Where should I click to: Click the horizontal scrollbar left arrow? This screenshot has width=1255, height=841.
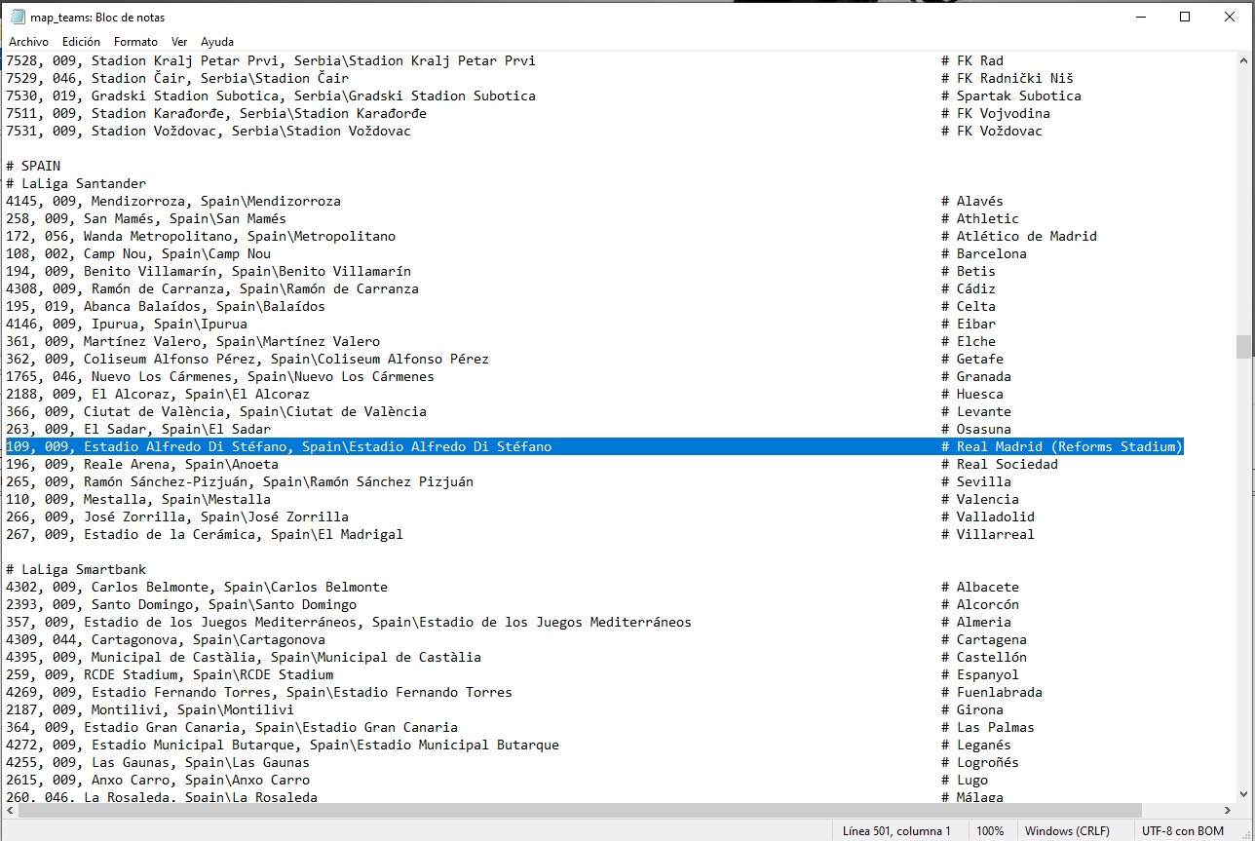point(10,811)
